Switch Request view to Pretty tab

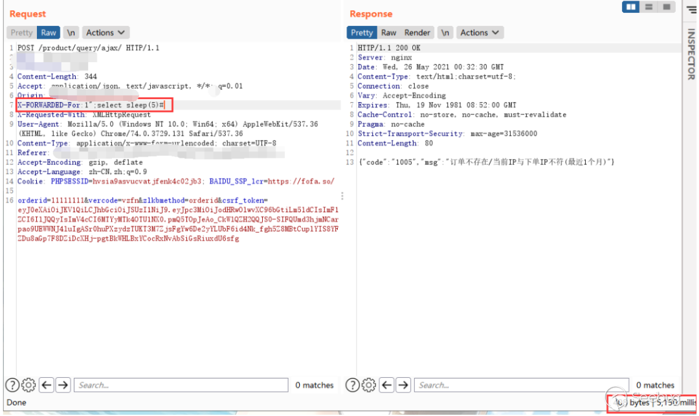point(21,32)
